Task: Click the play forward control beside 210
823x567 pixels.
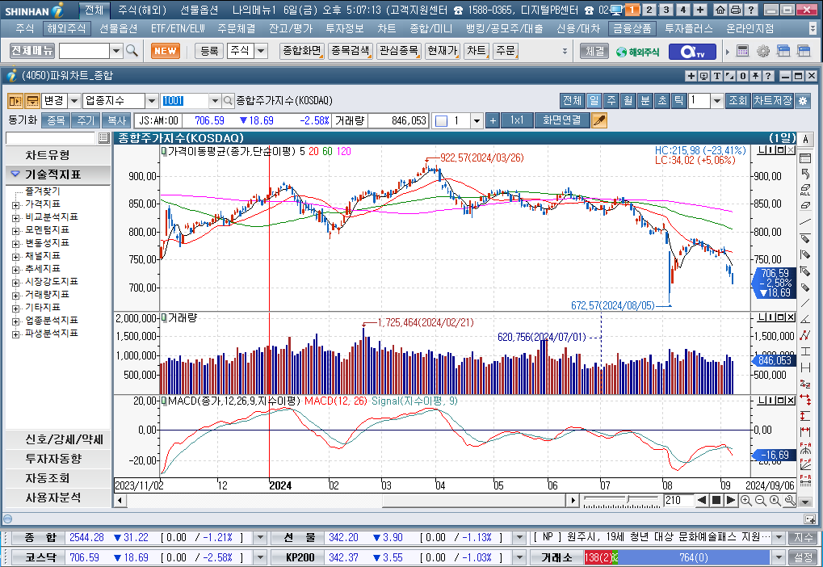Action: point(731,500)
